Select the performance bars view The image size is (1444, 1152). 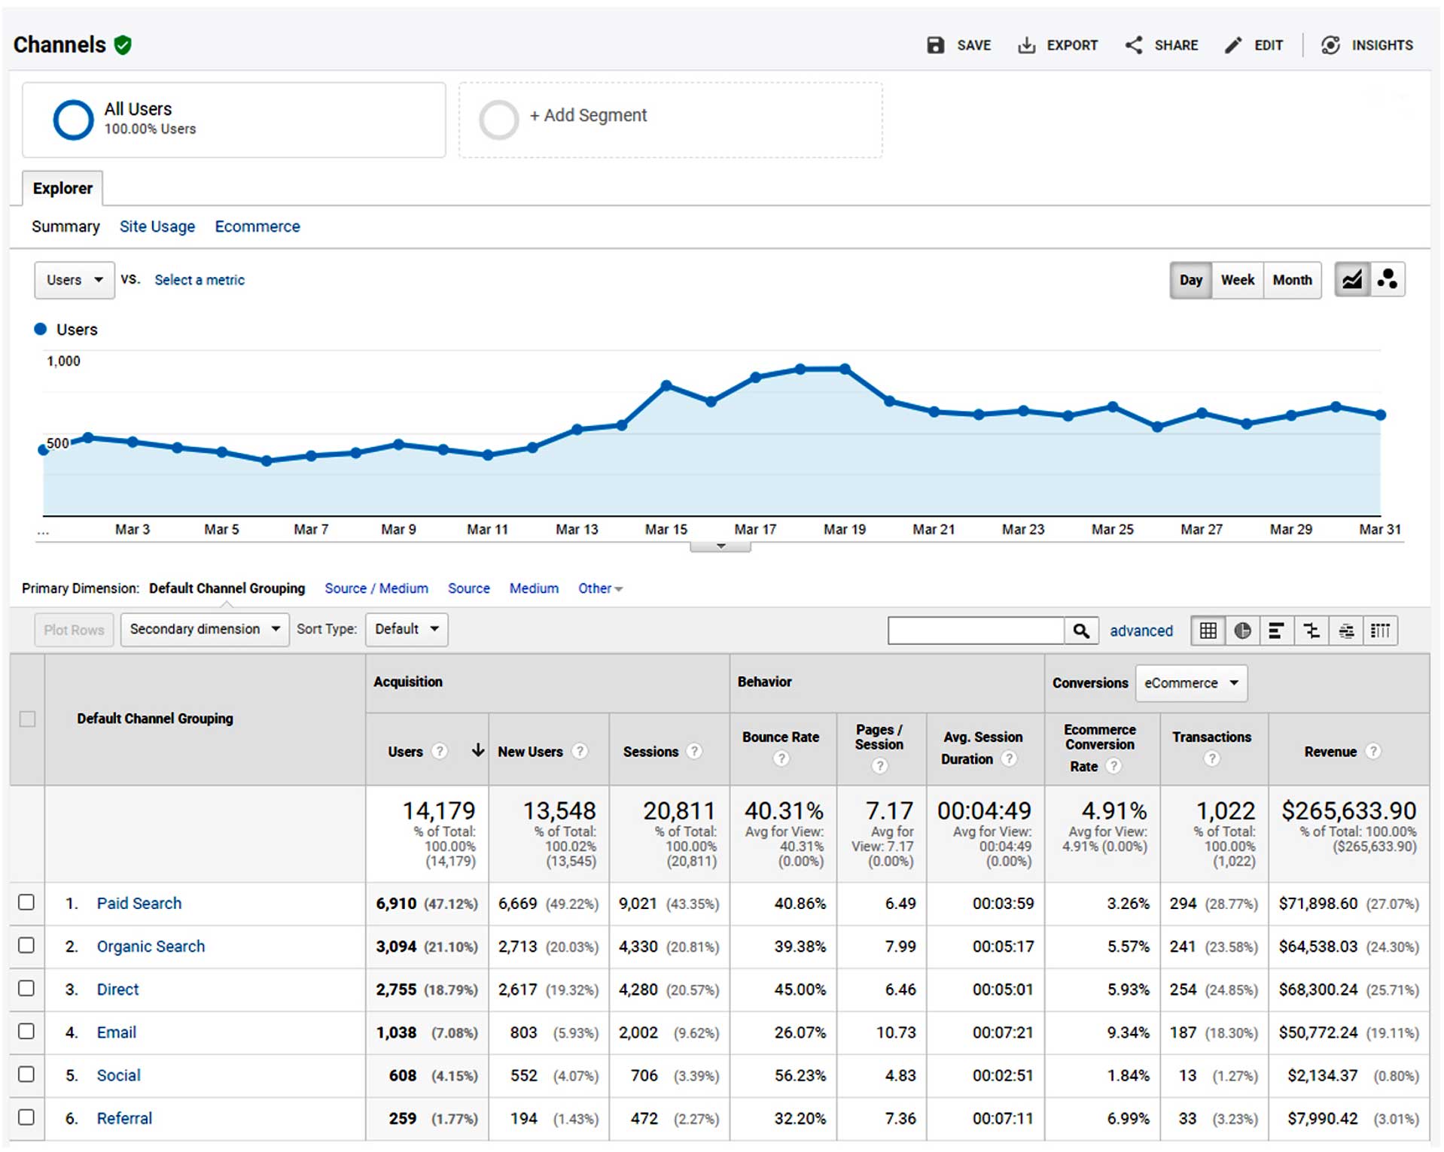[x=1276, y=631]
